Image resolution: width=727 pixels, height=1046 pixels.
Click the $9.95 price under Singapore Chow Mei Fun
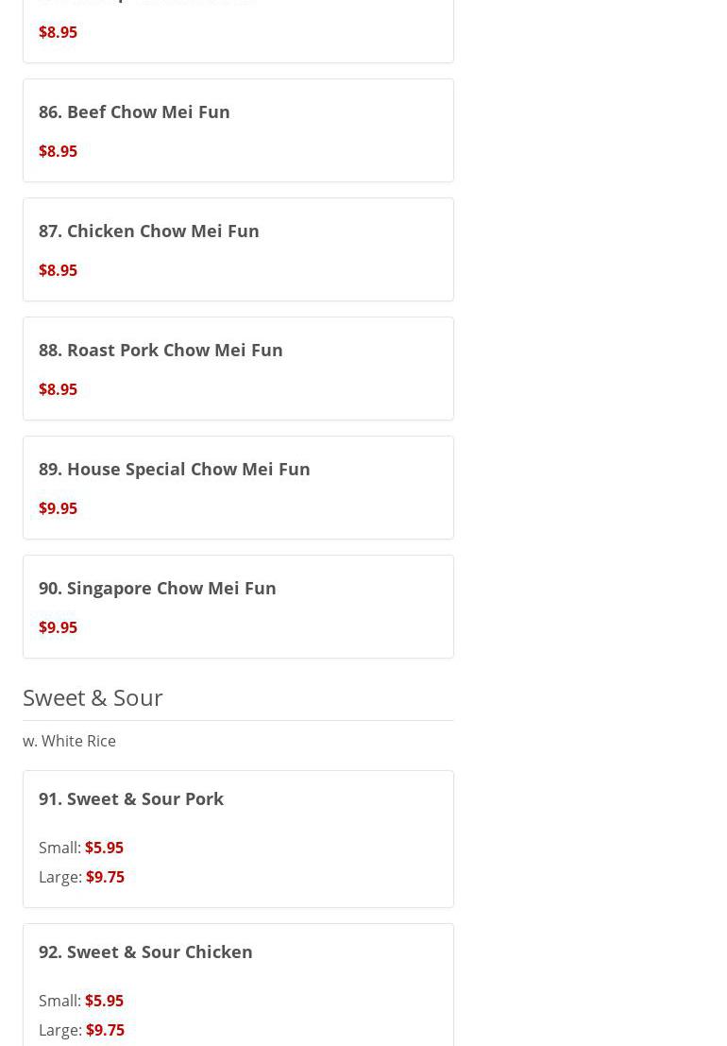58,627
